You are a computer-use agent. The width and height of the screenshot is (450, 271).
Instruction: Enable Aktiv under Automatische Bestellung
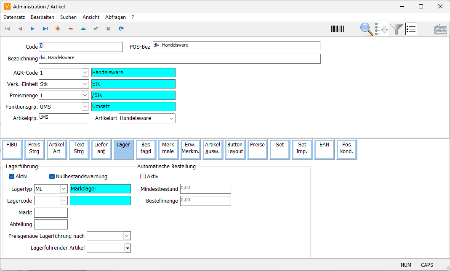pyautogui.click(x=143, y=177)
